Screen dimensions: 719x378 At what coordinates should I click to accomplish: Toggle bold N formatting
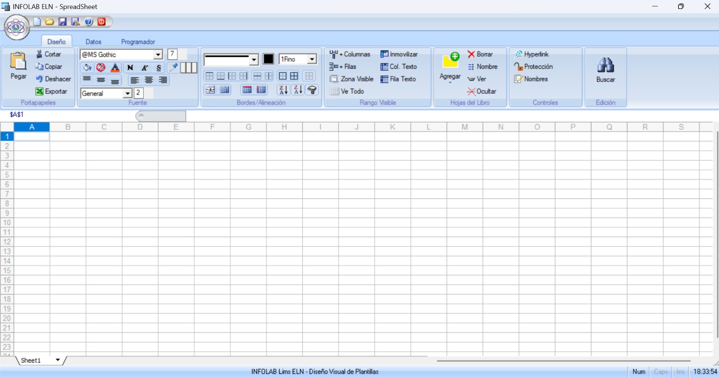130,68
